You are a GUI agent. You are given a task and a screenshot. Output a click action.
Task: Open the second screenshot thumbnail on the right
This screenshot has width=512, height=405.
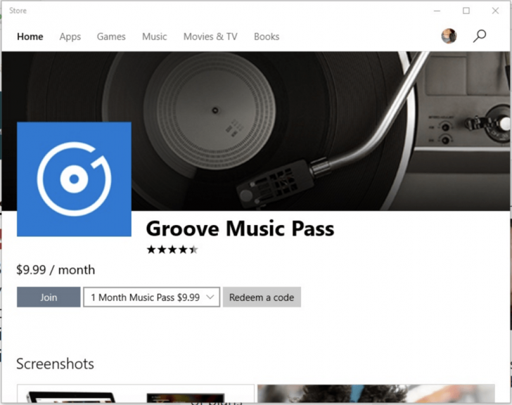pos(376,394)
